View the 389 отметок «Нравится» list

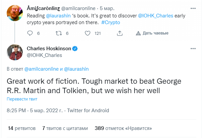(x=123, y=128)
